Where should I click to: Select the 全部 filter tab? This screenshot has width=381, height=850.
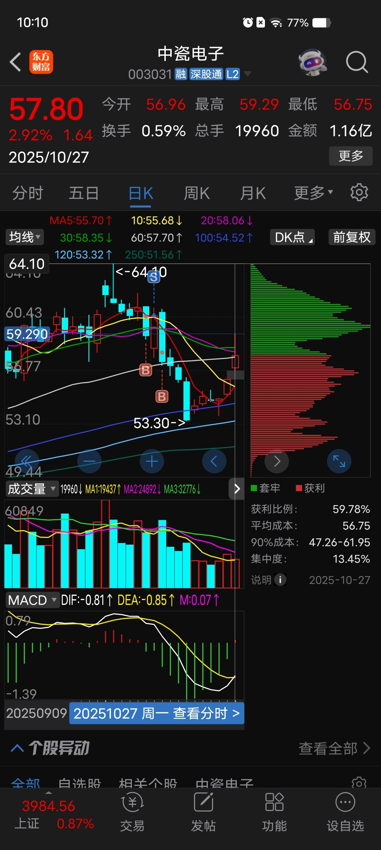click(x=25, y=783)
